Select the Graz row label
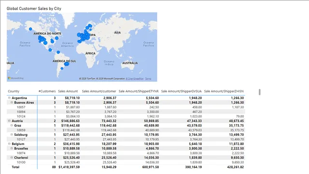This screenshot has width=309, height=174. pos(17,126)
